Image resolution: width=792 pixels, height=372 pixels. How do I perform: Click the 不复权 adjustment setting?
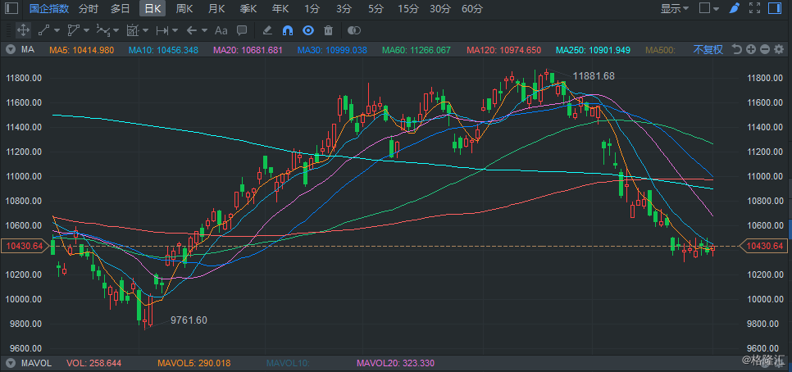[708, 49]
